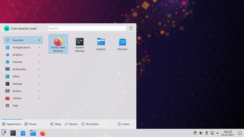244x137 pixels.
Task: Expand the Multimedia category submenu
Action: tap(23, 69)
